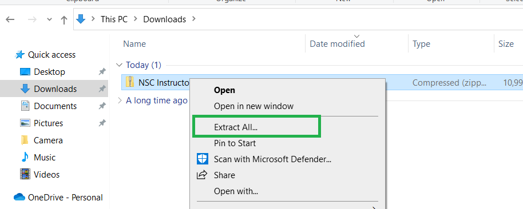Viewport: 523px width, 209px height.
Task: Choose Open with... from context menu
Action: [236, 191]
